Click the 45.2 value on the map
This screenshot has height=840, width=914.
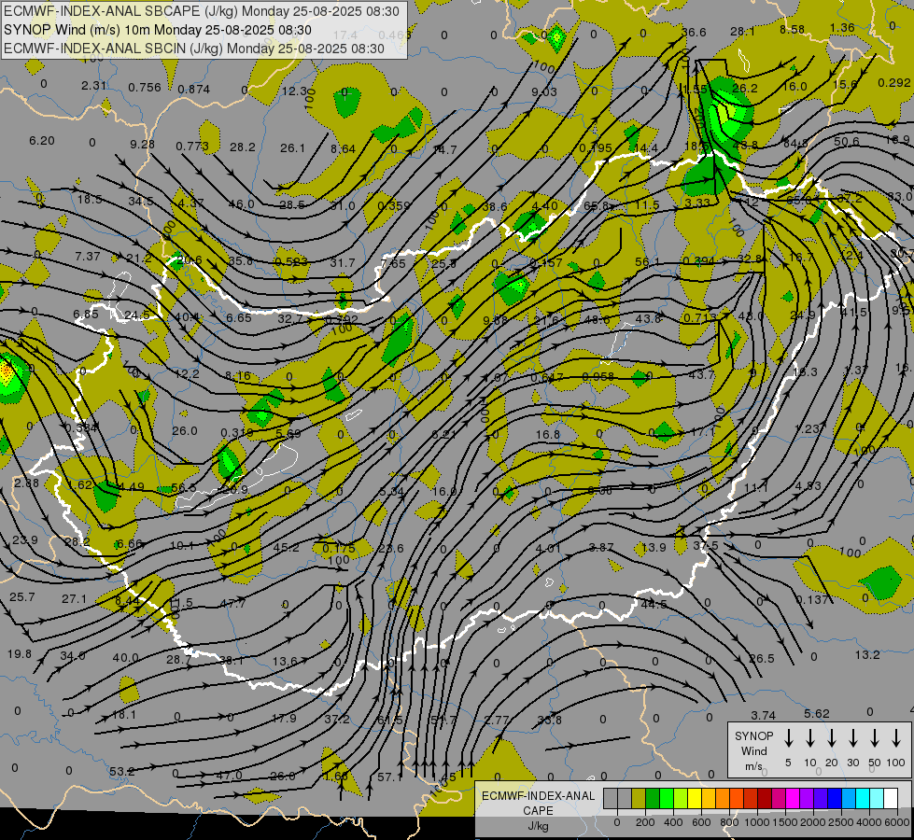[287, 547]
